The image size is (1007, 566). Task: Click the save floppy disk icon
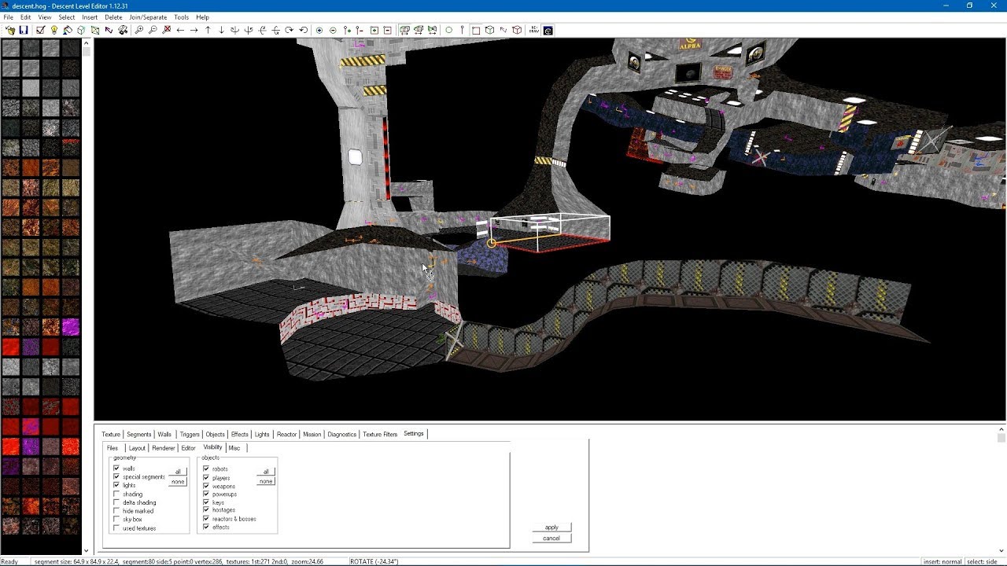point(24,30)
